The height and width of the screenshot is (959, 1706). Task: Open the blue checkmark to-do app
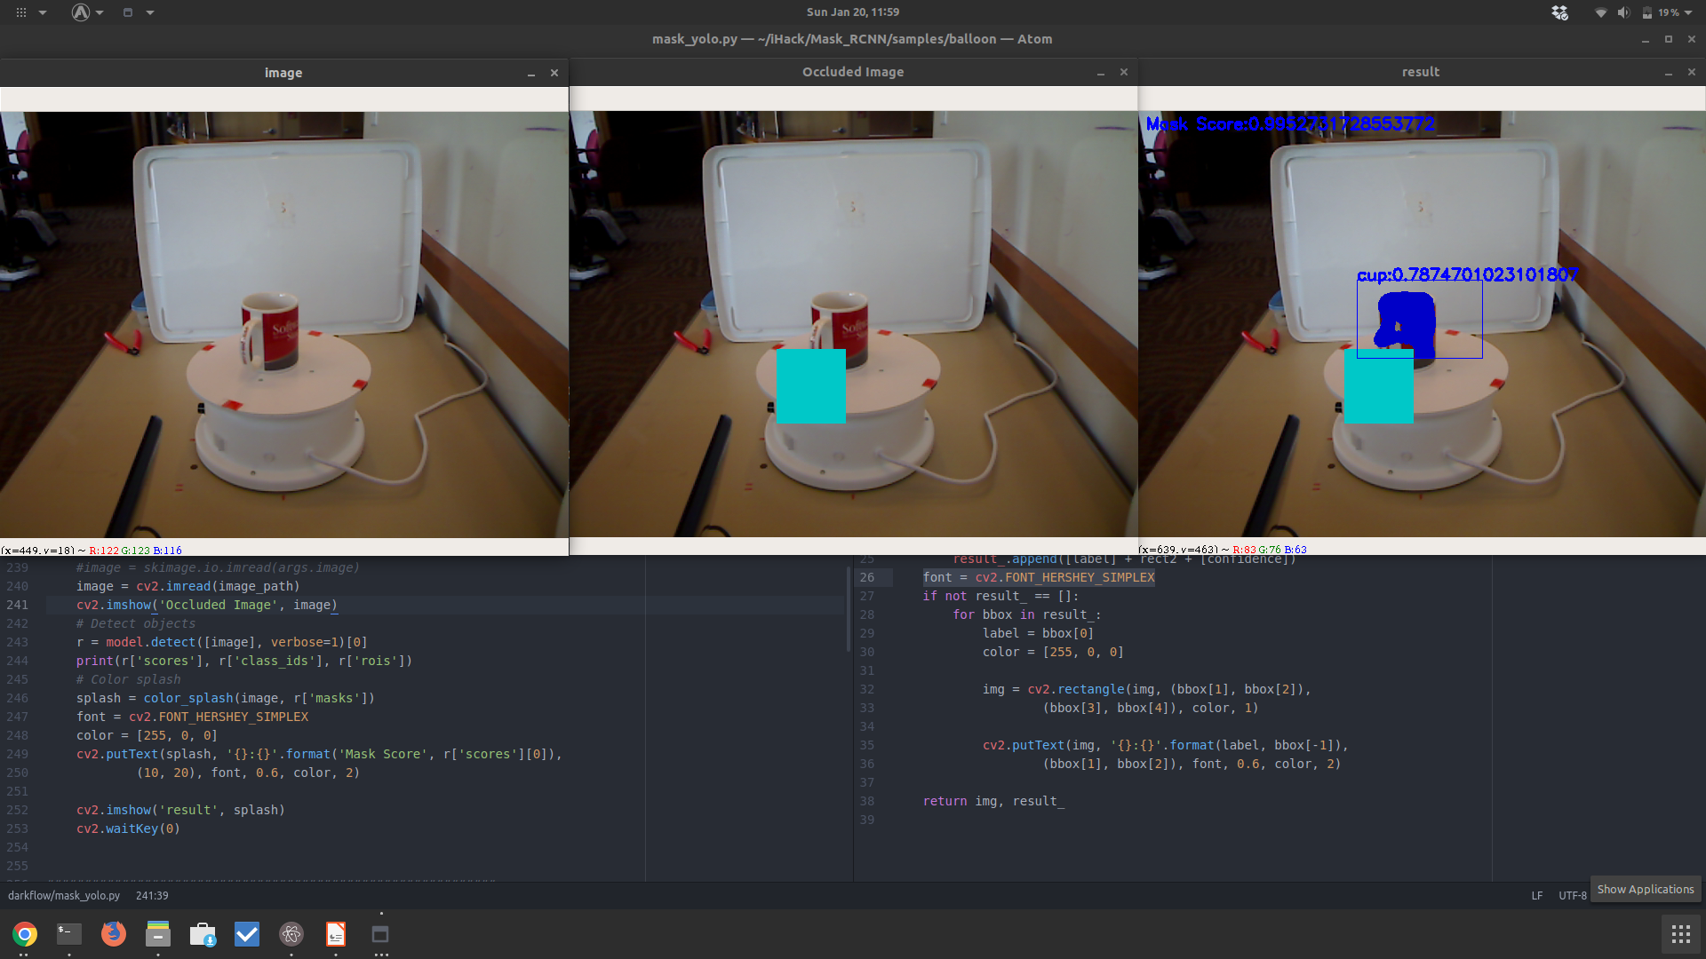247,934
